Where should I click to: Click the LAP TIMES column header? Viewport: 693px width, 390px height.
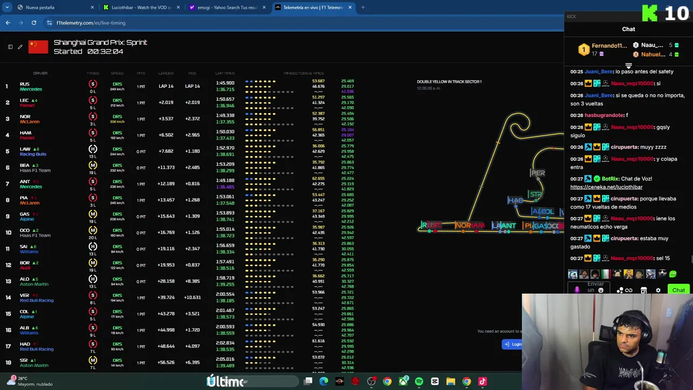click(x=225, y=73)
